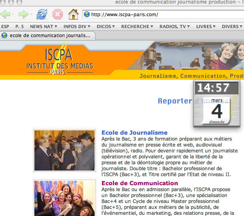Click the 'Après le Bac, 3 ans' paragraph
This screenshot has height=216, width=244.
click(x=169, y=156)
